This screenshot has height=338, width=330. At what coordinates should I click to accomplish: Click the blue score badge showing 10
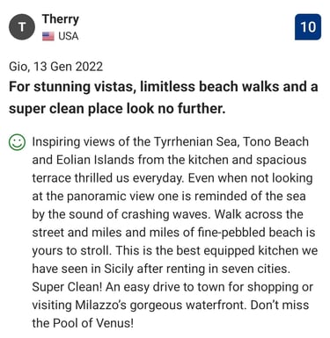coord(308,27)
